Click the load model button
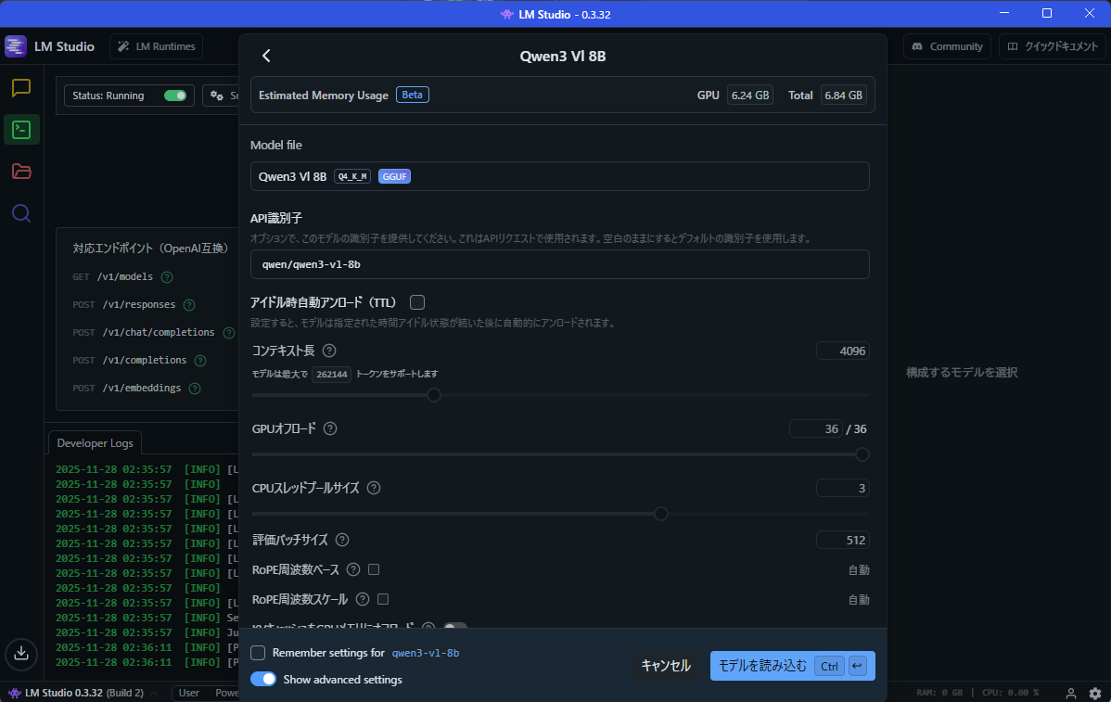The height and width of the screenshot is (702, 1111). pos(793,666)
